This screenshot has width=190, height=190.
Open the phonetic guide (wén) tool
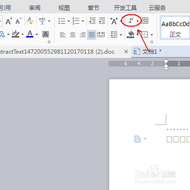[x=42, y=21]
